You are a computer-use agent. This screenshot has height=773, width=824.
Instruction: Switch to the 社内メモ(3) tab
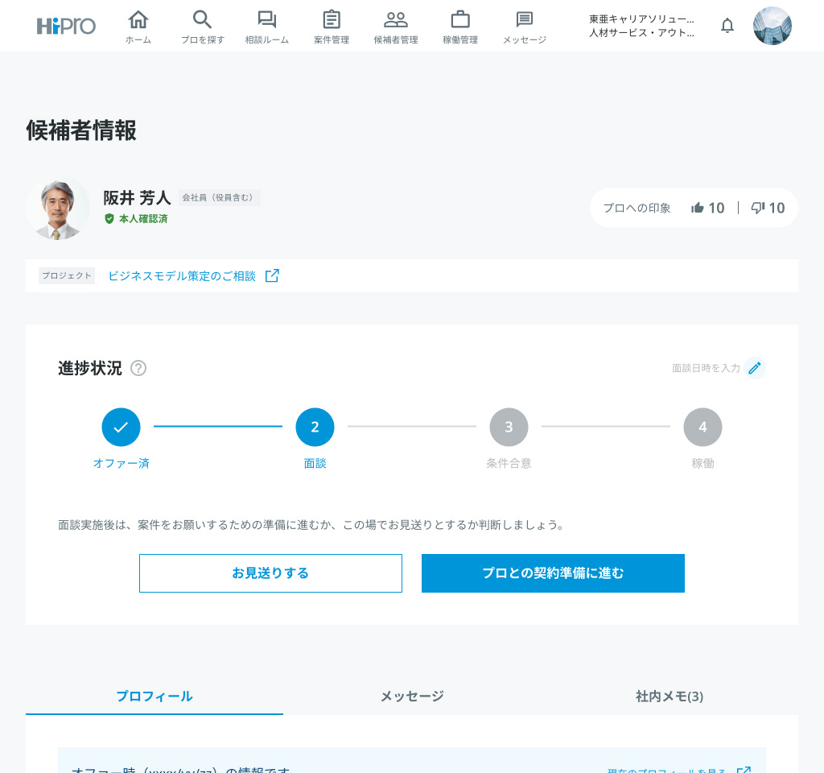[669, 697]
